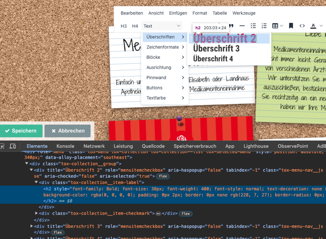Expand the Überschrift 3 div node

32,226
